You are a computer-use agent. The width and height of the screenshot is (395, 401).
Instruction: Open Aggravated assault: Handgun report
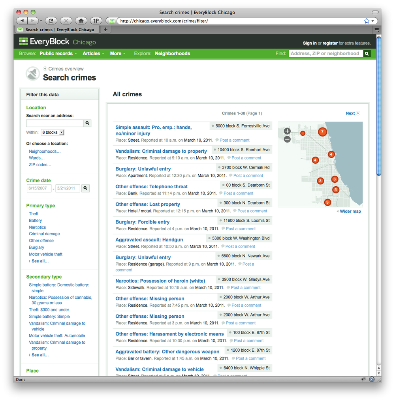point(149,240)
